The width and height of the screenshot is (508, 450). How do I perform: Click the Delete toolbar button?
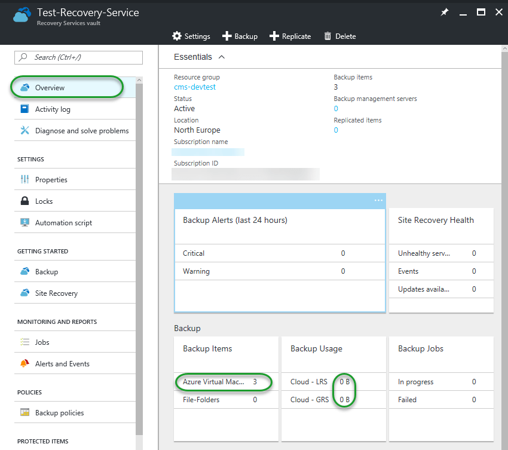tap(340, 36)
